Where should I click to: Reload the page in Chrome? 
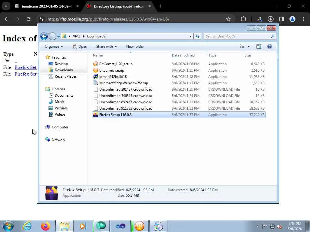tap(28, 19)
